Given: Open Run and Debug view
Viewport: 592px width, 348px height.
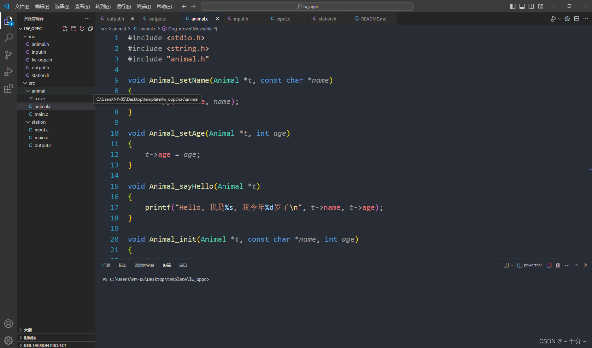Looking at the screenshot, I should pyautogui.click(x=8, y=72).
